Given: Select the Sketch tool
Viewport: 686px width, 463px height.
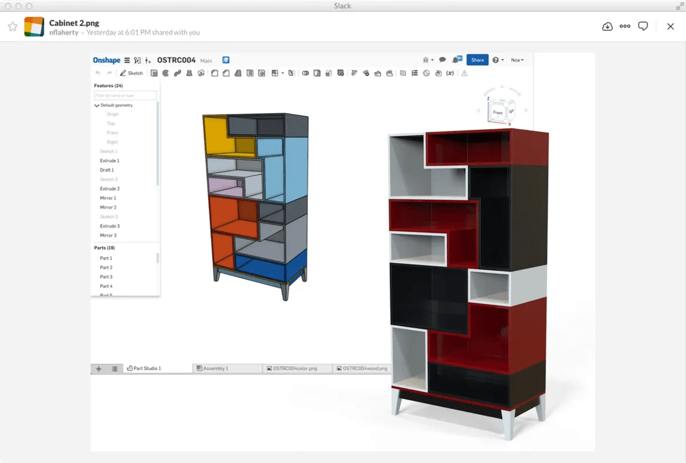Looking at the screenshot, I should pyautogui.click(x=131, y=73).
